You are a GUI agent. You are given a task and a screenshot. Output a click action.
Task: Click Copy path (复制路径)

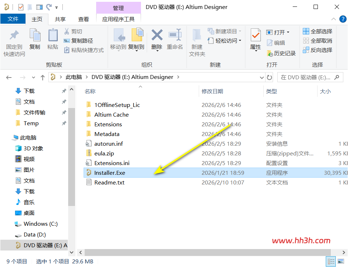[x=78, y=41]
